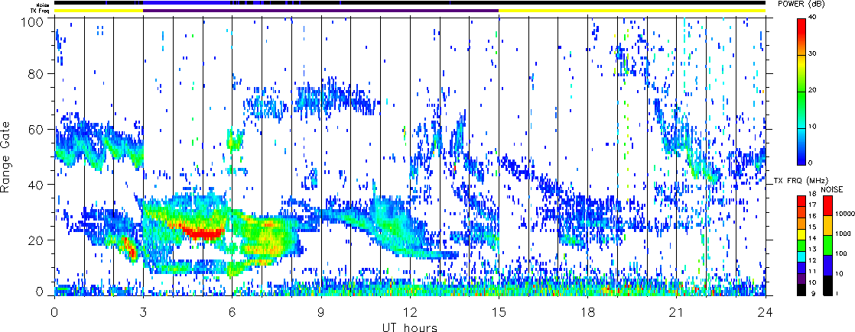Click the TX FRQ color scale bar

(x=801, y=245)
